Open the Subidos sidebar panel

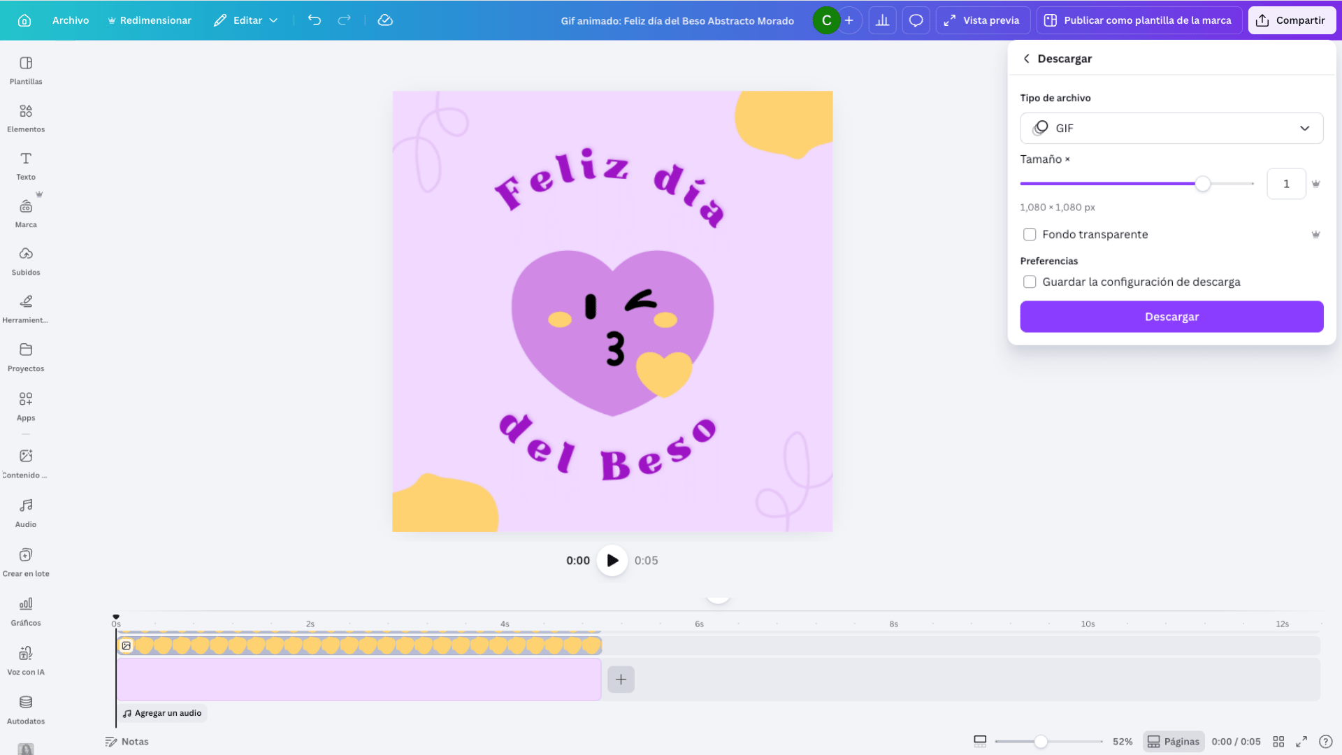coord(26,261)
